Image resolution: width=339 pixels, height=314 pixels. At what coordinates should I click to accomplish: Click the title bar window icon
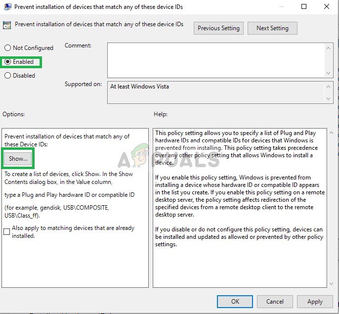click(8, 7)
